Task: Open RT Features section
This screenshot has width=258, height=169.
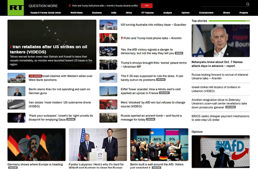Action: pyautogui.click(x=147, y=12)
